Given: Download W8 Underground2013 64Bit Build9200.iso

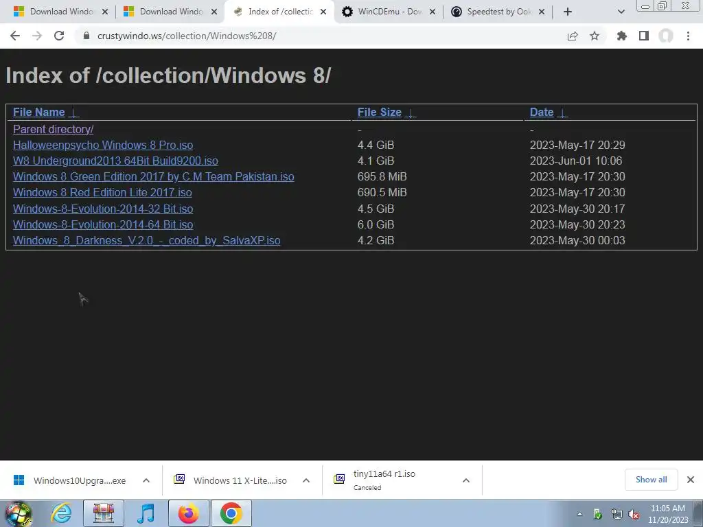Looking at the screenshot, I should [115, 161].
